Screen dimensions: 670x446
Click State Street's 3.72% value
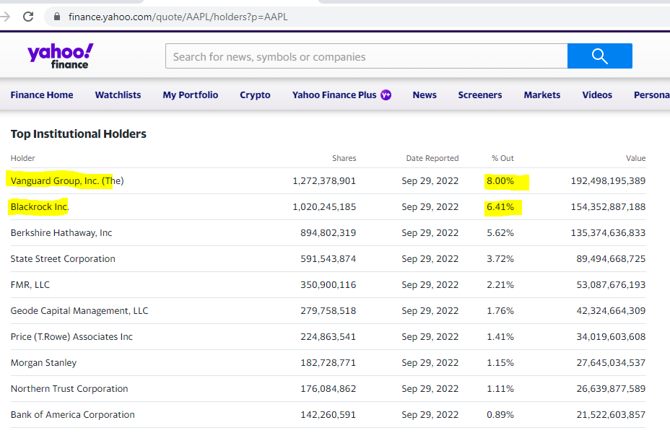tap(500, 259)
